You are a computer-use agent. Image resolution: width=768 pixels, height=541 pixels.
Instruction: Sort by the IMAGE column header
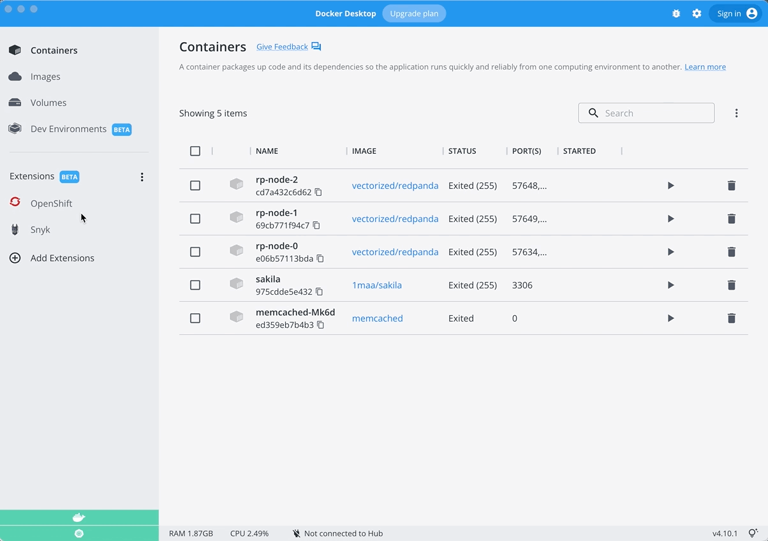pyautogui.click(x=364, y=151)
